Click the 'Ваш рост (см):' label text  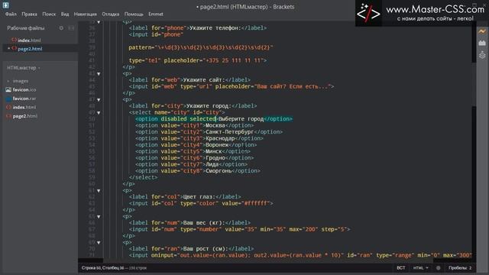pos(206,249)
